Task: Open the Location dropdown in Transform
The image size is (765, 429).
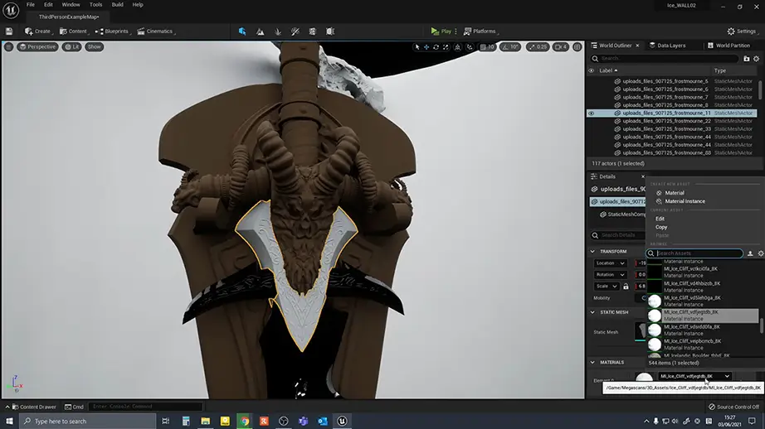Action: click(x=612, y=263)
